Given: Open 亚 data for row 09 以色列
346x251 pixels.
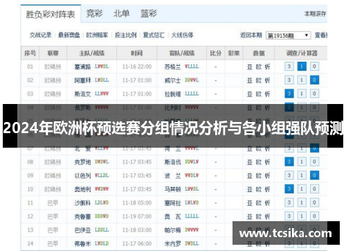Looking at the screenshot, I should [x=250, y=175].
